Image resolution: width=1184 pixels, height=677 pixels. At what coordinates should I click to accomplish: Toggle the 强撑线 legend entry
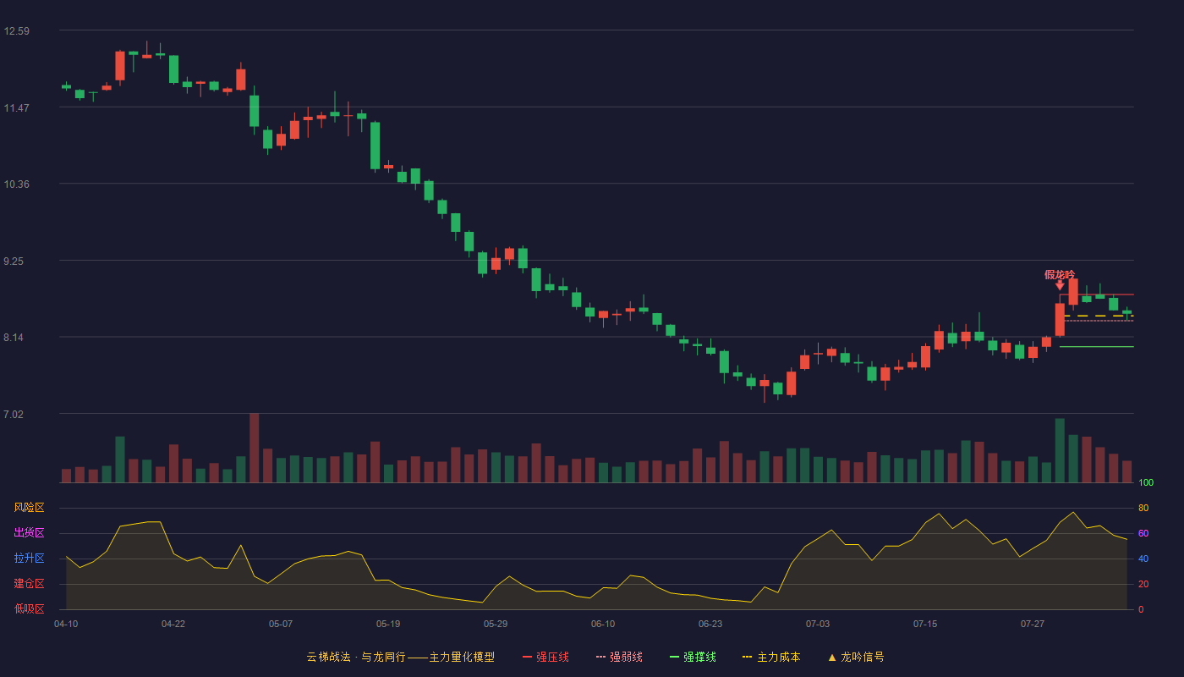[693, 657]
